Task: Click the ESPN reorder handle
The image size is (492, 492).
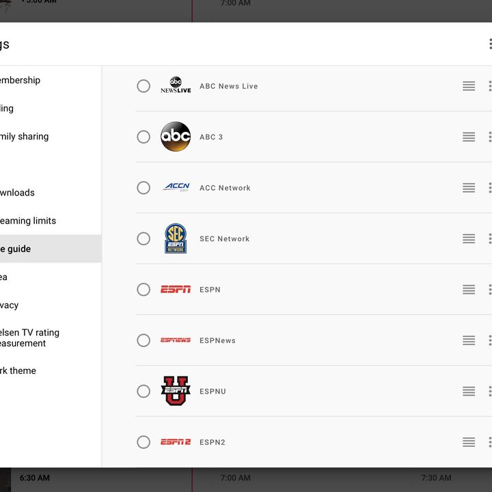Action: click(x=469, y=289)
